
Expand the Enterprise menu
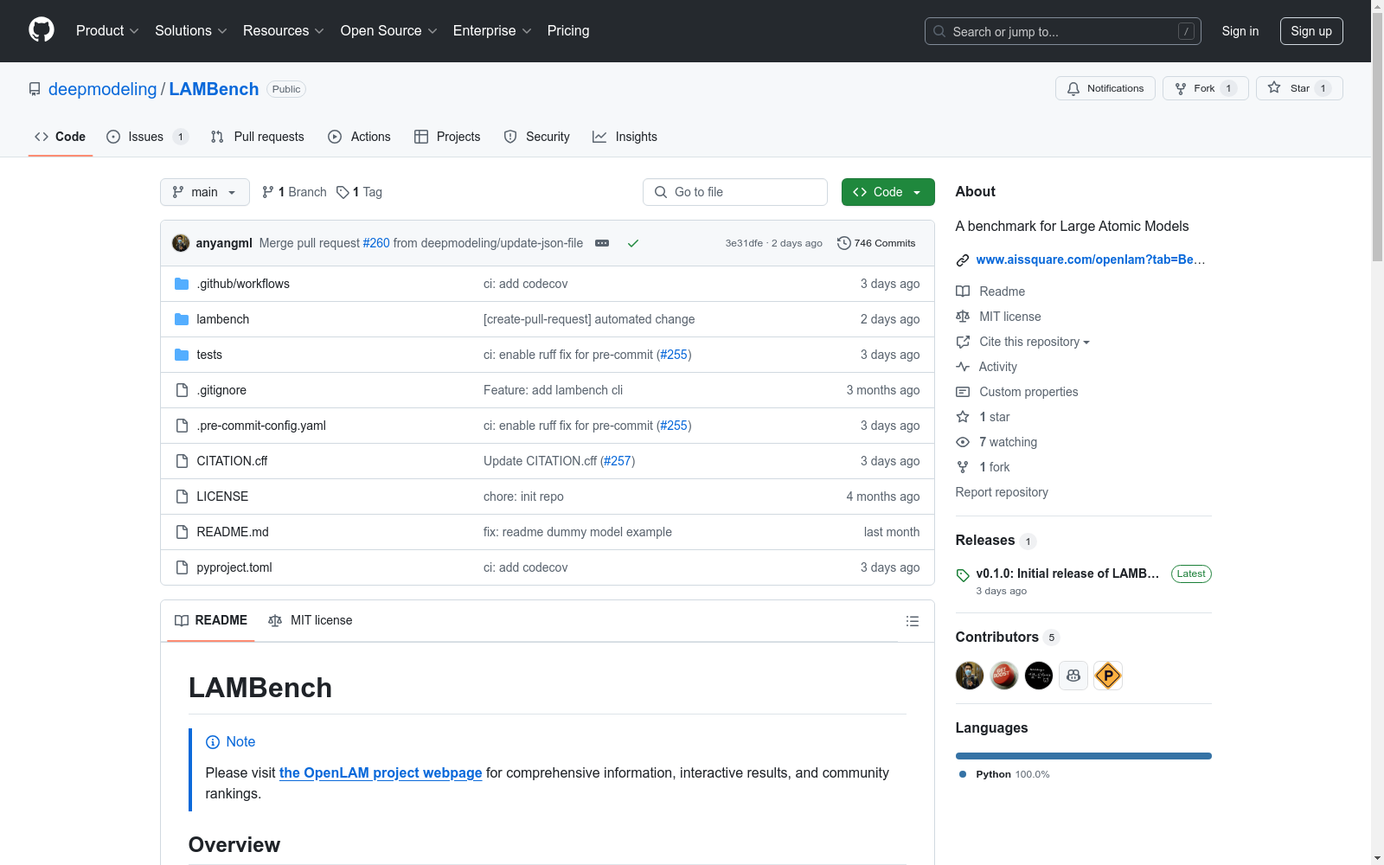click(x=492, y=31)
